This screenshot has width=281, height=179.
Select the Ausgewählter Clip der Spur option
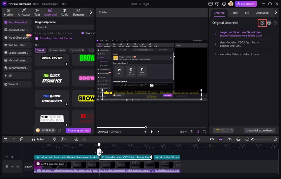click(37, 33)
